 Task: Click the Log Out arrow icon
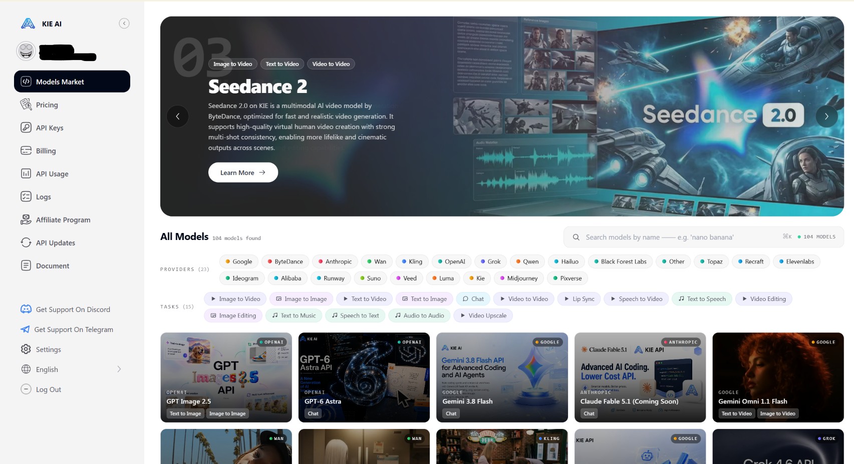pos(26,389)
